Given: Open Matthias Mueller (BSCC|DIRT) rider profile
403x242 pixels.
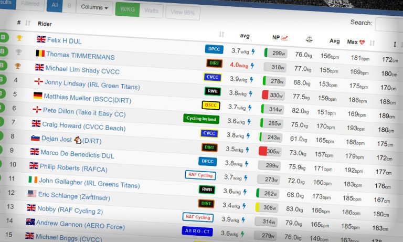Looking at the screenshot, I should (x=87, y=98).
